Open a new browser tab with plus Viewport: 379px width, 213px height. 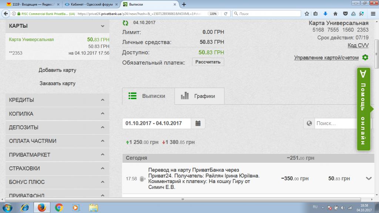pos(184,4)
